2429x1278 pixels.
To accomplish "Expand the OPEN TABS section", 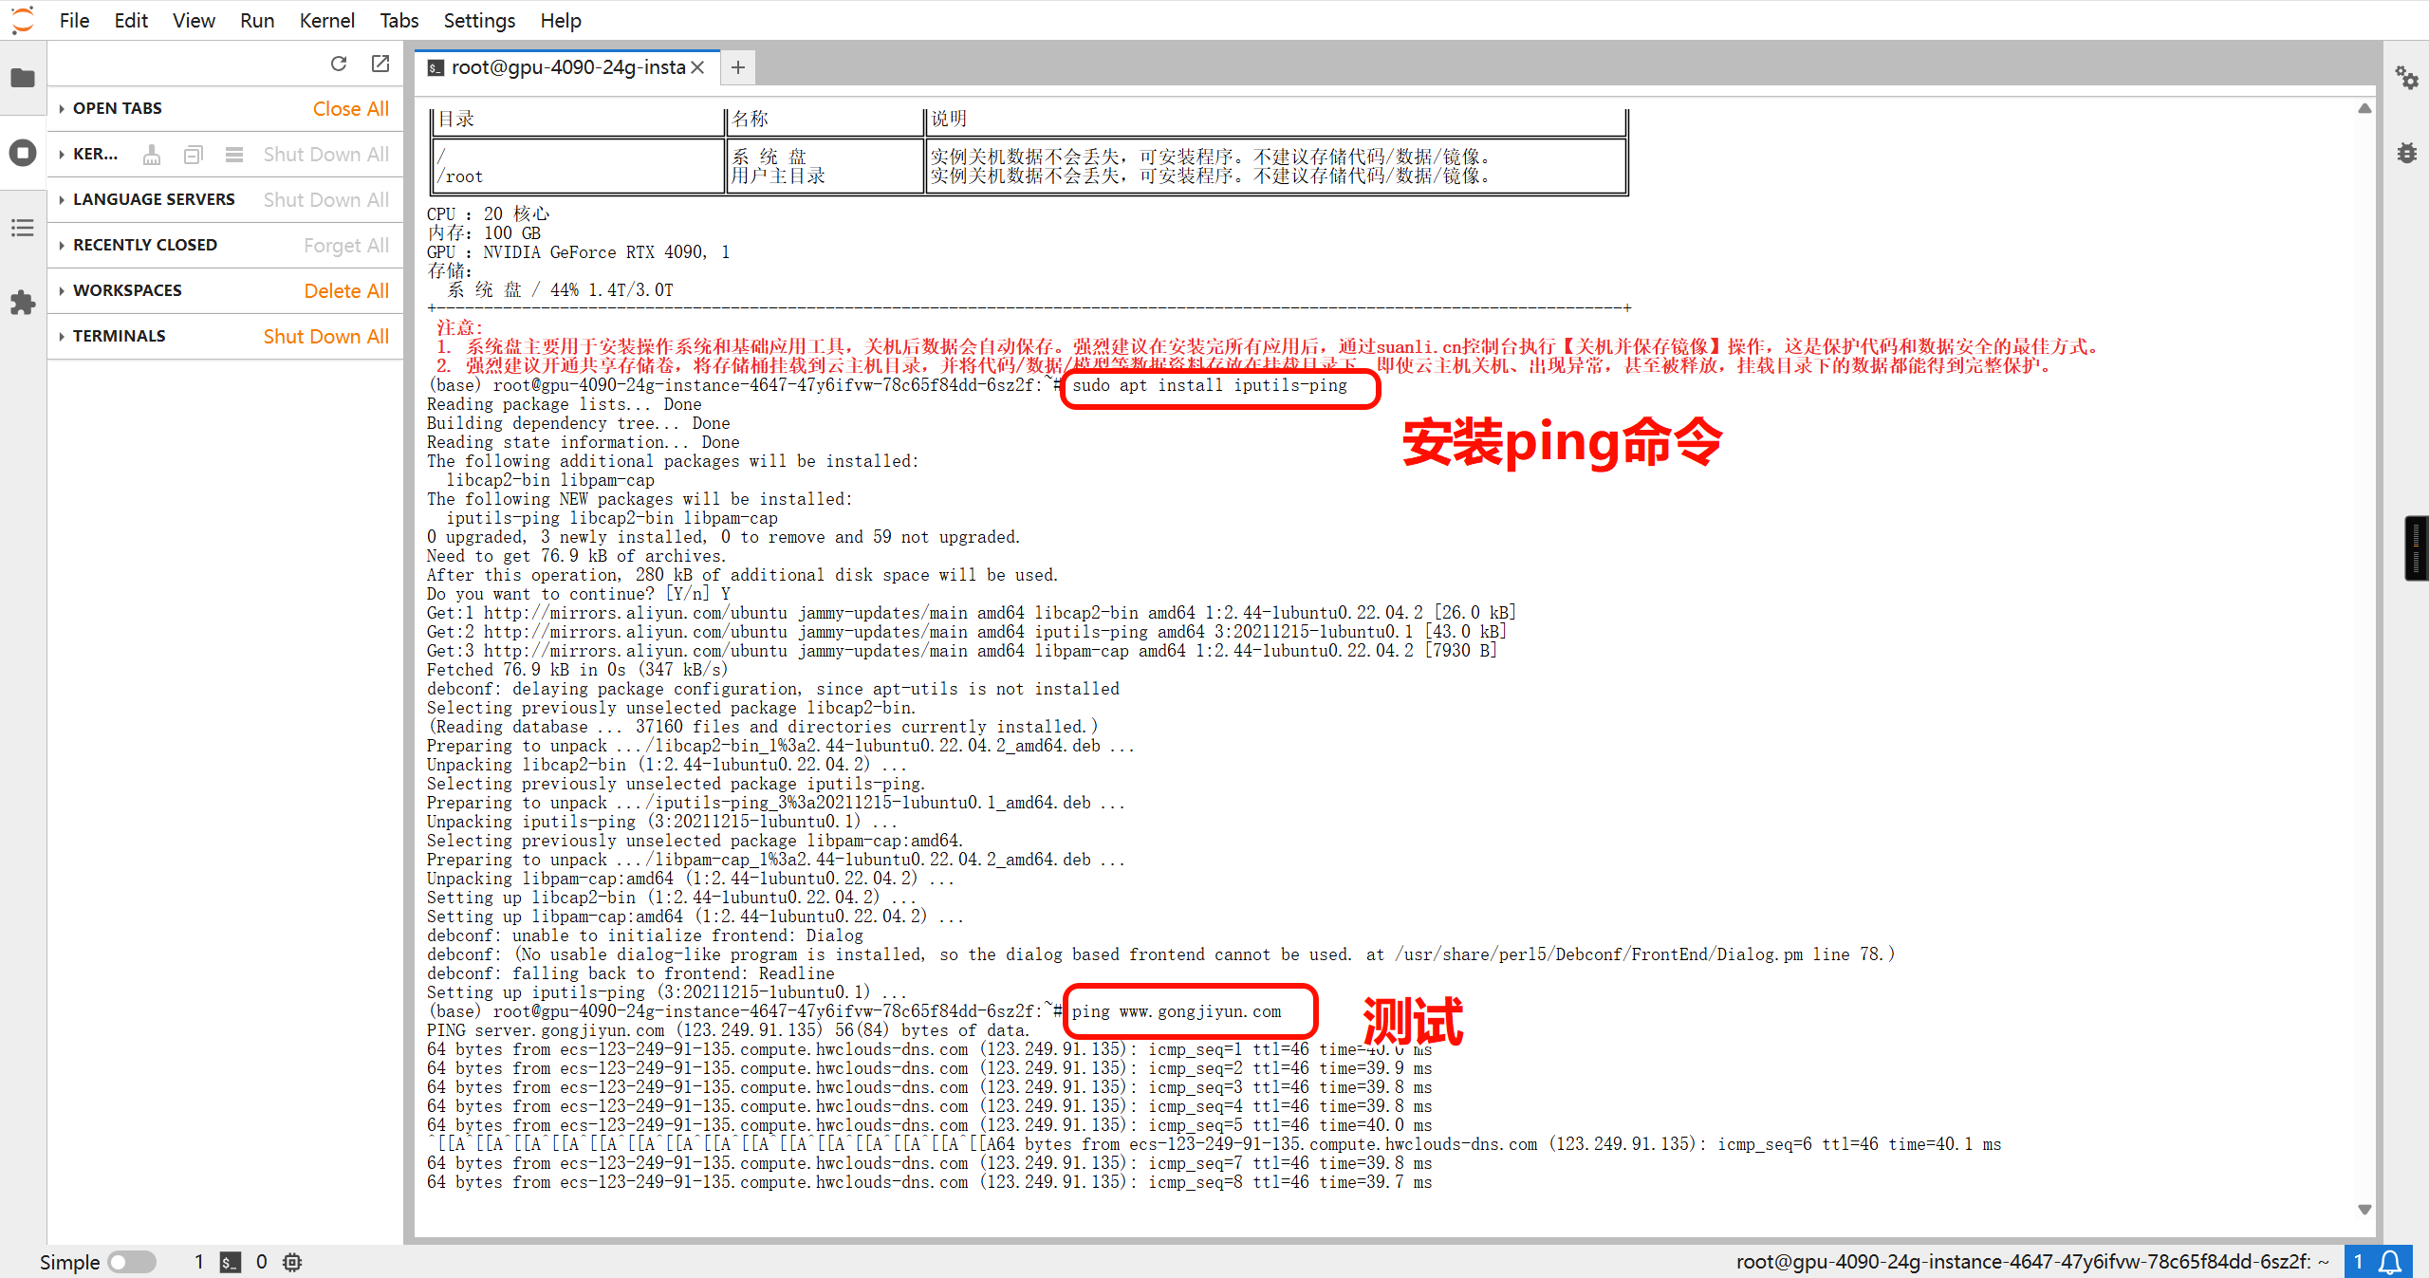I will pyautogui.click(x=117, y=108).
